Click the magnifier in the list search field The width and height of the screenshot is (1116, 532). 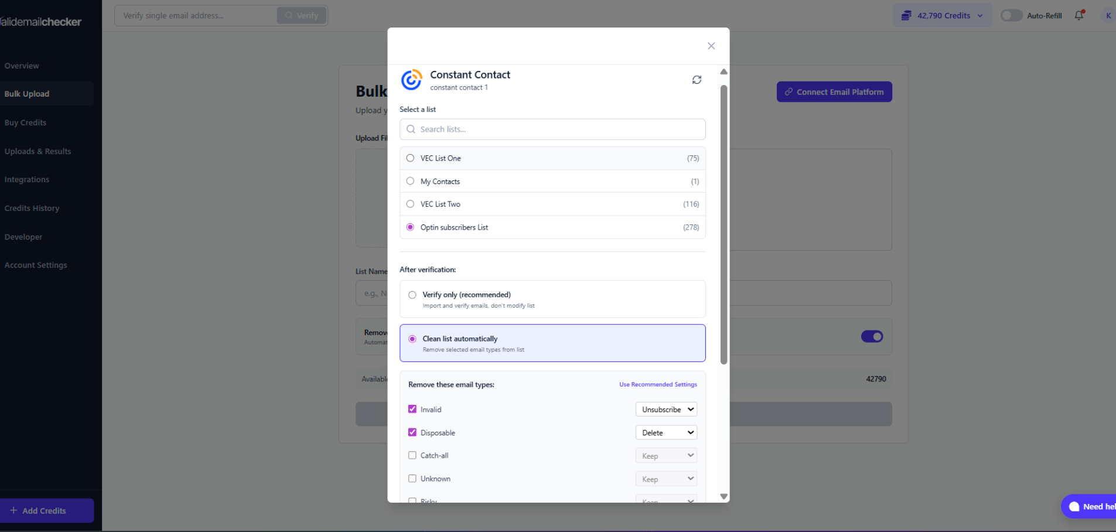pos(411,129)
